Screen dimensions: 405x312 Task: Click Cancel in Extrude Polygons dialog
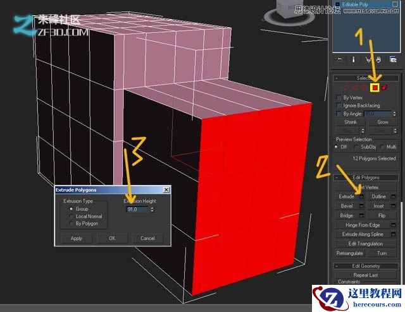[x=147, y=238]
